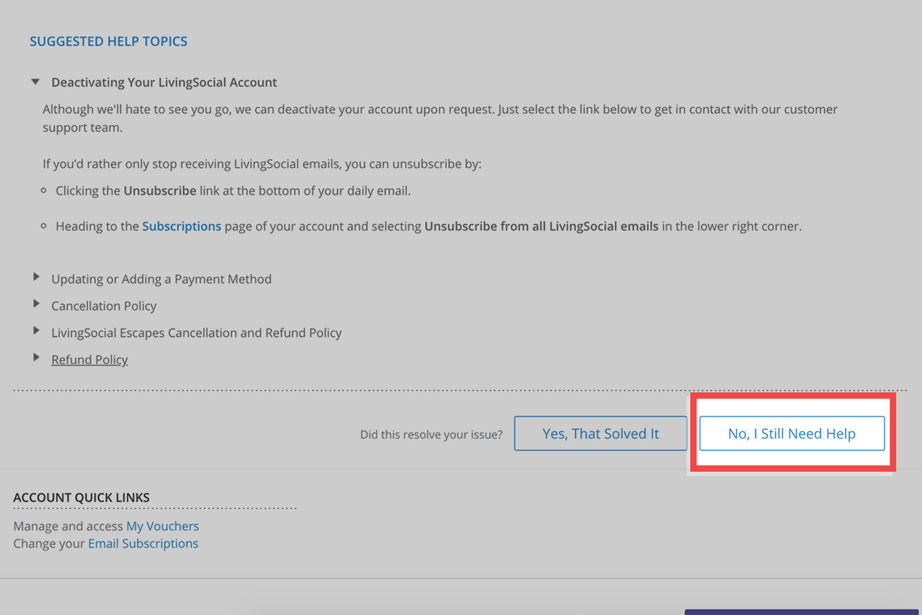Screen dimensions: 922x615
Task: Click the Deactivating Your LivingSocial Account heading
Action: point(164,82)
